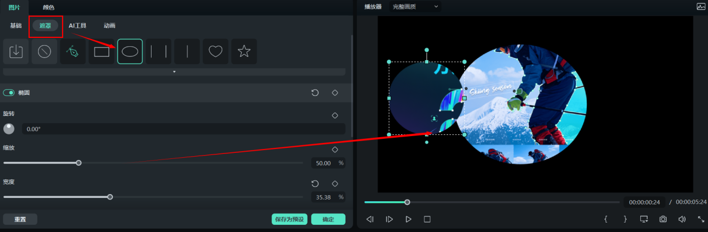
Task: Step back to the previous frame
Action: coord(370,219)
